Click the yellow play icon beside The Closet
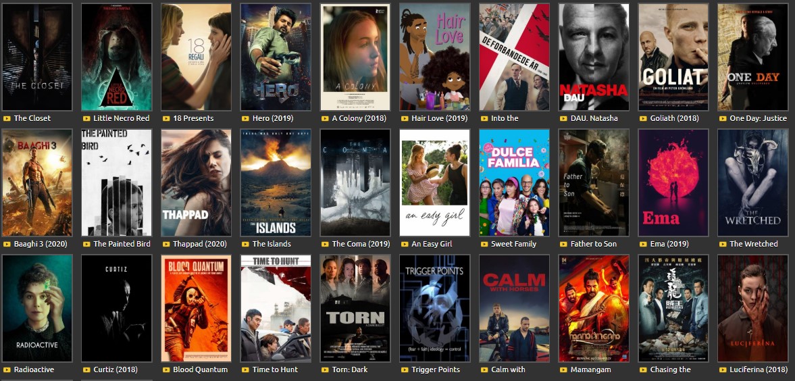 click(7, 119)
